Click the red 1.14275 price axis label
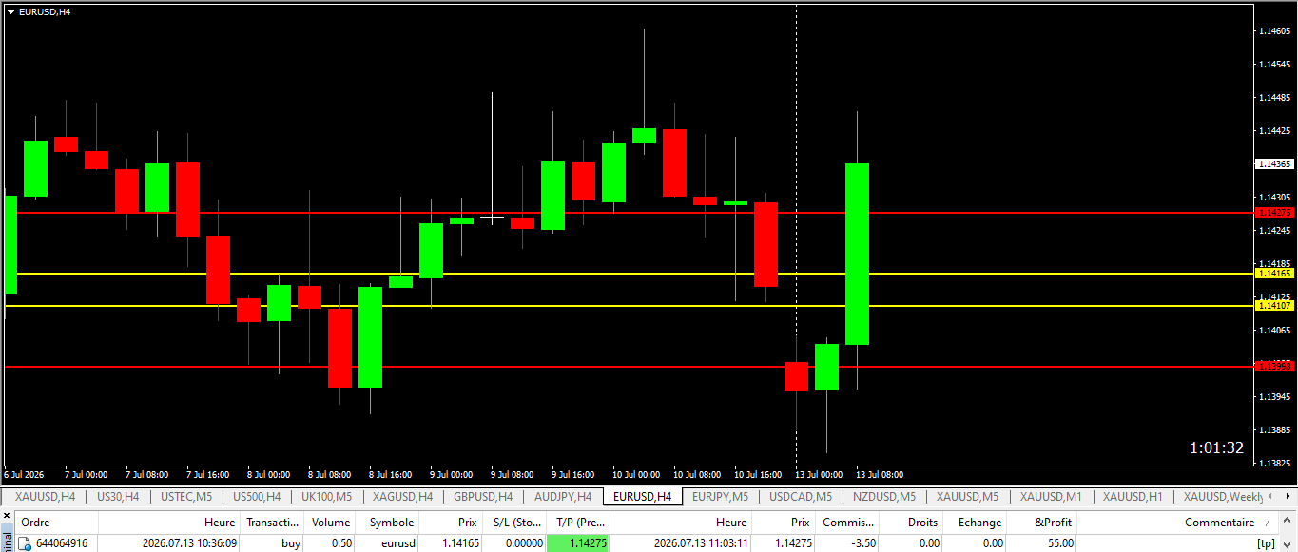This screenshot has height=552, width=1298. [1274, 212]
